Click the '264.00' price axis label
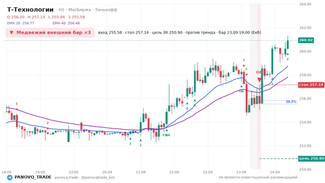Screen dimensions: 325x183 (x=305, y=4)
